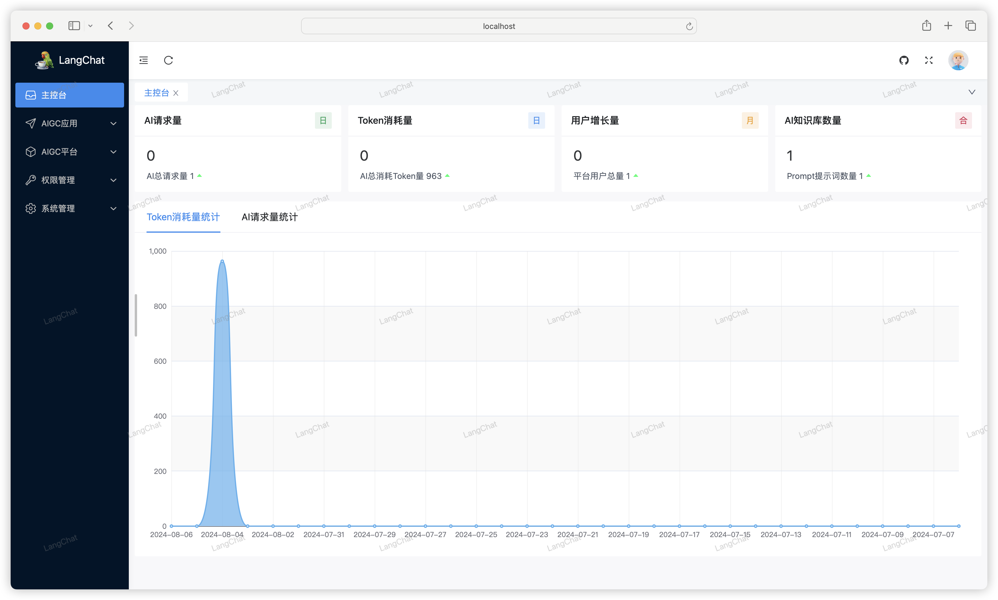Reload the localhost page in address bar
Viewport: 998px width, 600px height.
click(x=689, y=26)
